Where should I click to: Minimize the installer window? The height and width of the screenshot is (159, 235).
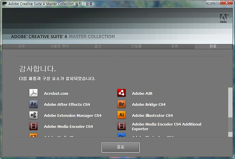point(210,3)
